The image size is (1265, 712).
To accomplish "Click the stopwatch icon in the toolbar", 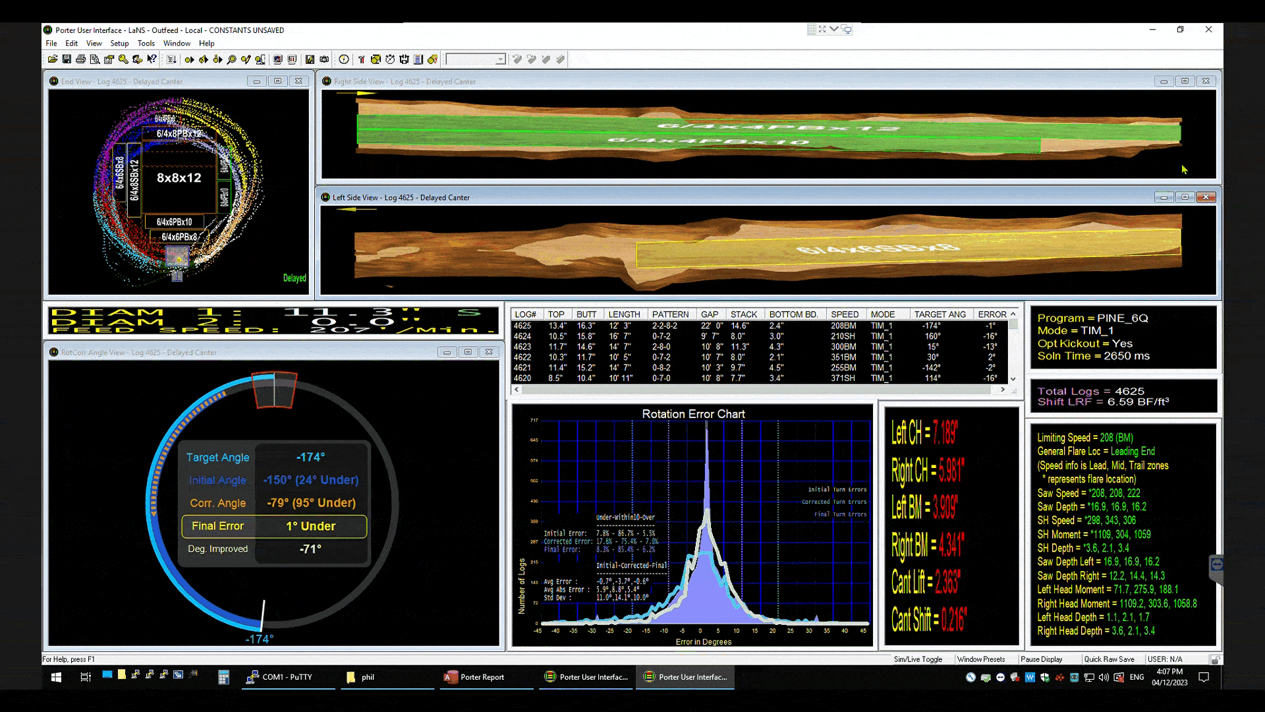I will click(x=390, y=59).
